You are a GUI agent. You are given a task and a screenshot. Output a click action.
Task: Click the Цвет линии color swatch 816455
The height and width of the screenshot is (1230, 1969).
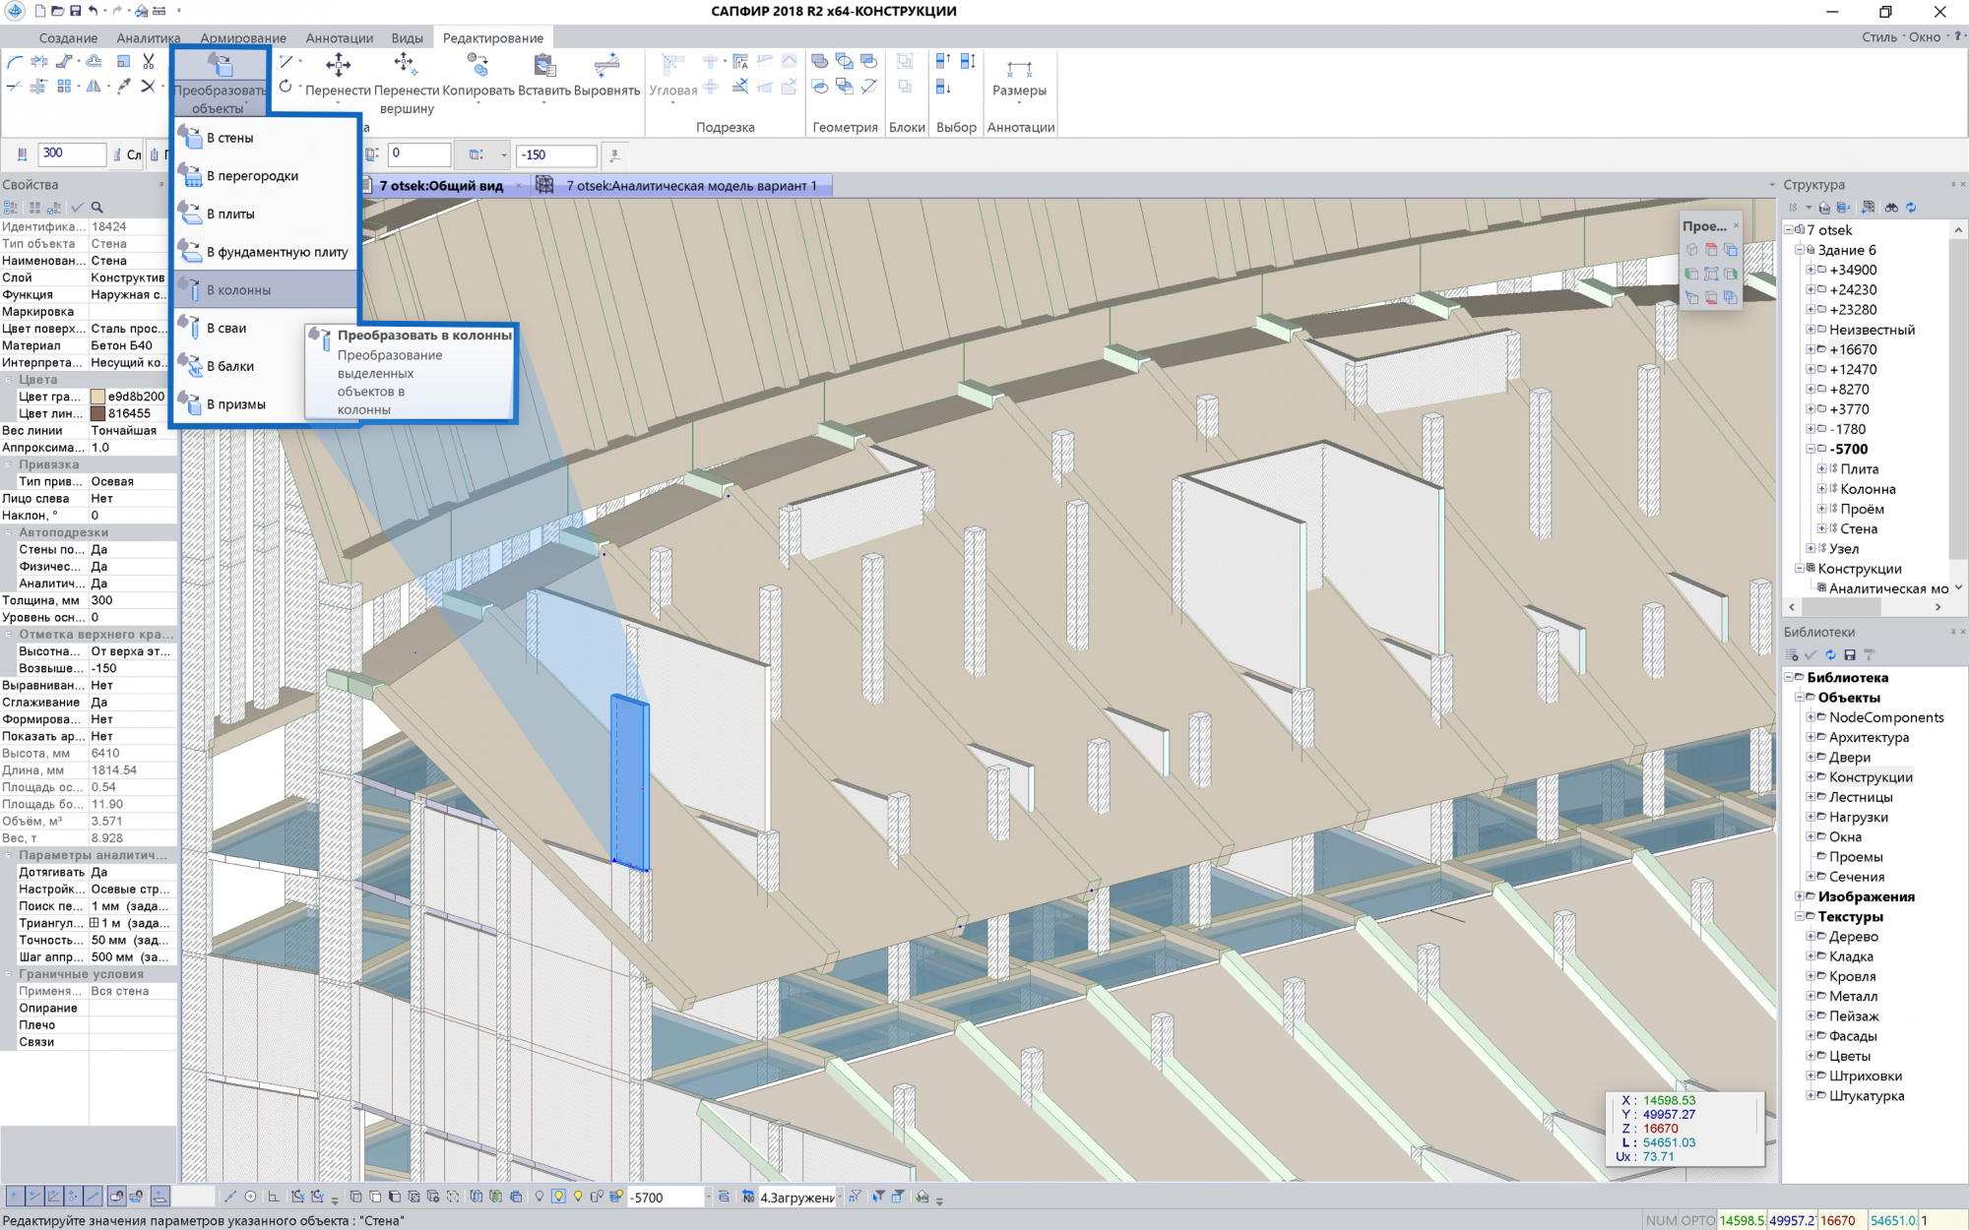(97, 413)
